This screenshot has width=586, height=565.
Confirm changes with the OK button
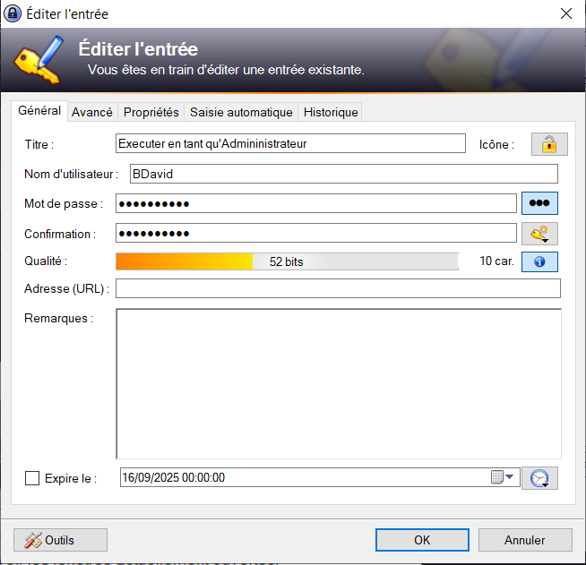click(422, 540)
